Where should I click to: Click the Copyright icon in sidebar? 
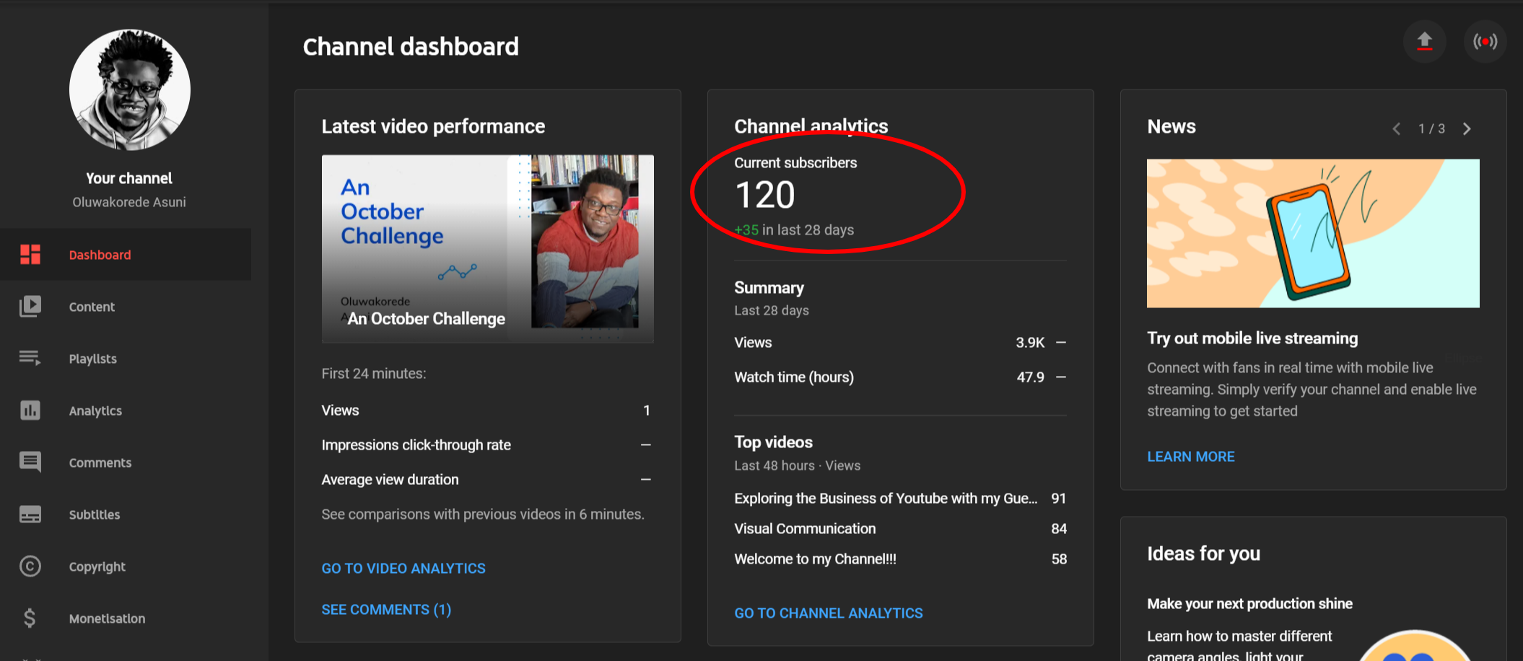click(30, 566)
